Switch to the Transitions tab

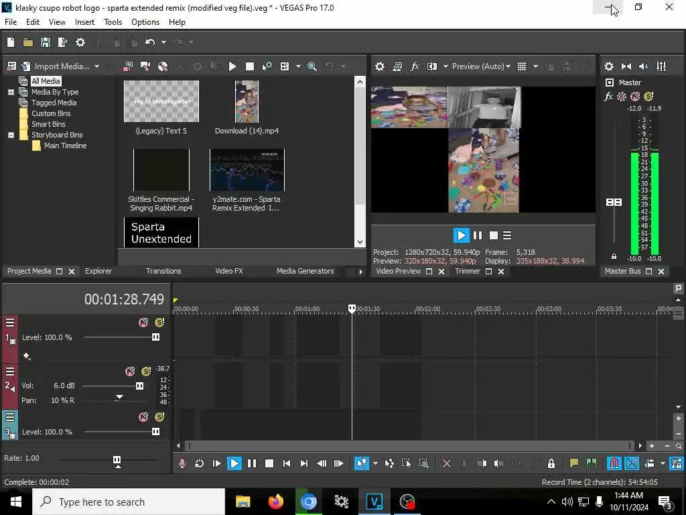[163, 271]
